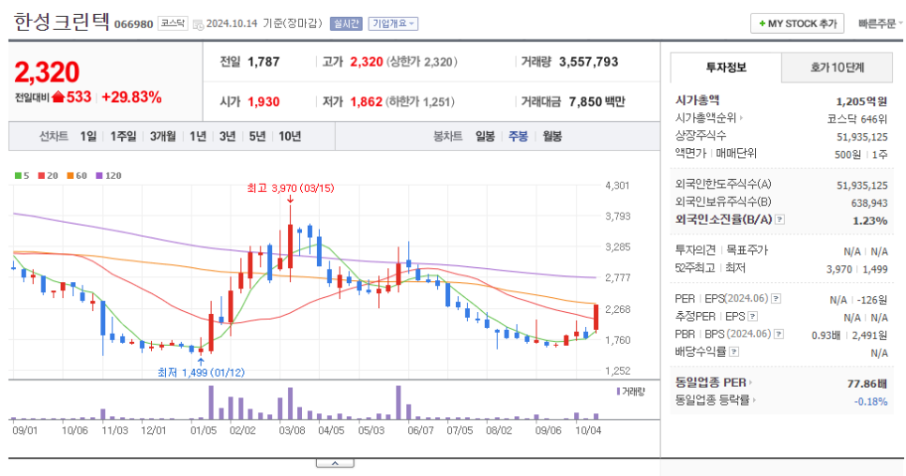Switch candle chart to 일봉

point(485,136)
